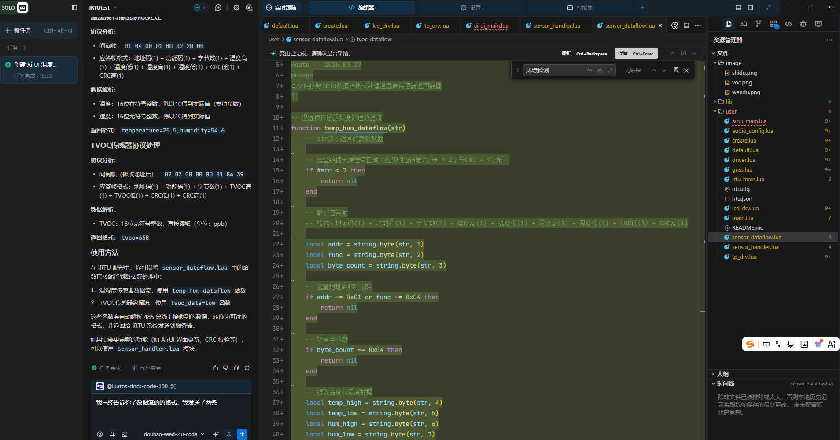This screenshot has width=840, height=440.
Task: Click 撤销 to reject changes
Action: tap(584, 53)
